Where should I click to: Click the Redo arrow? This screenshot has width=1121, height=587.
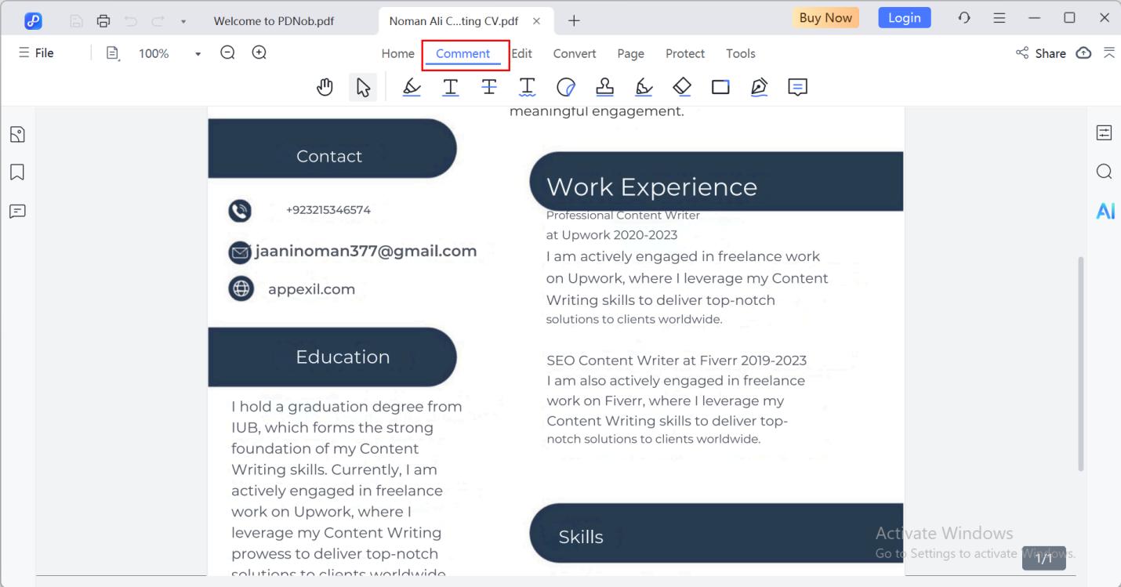[x=157, y=21]
